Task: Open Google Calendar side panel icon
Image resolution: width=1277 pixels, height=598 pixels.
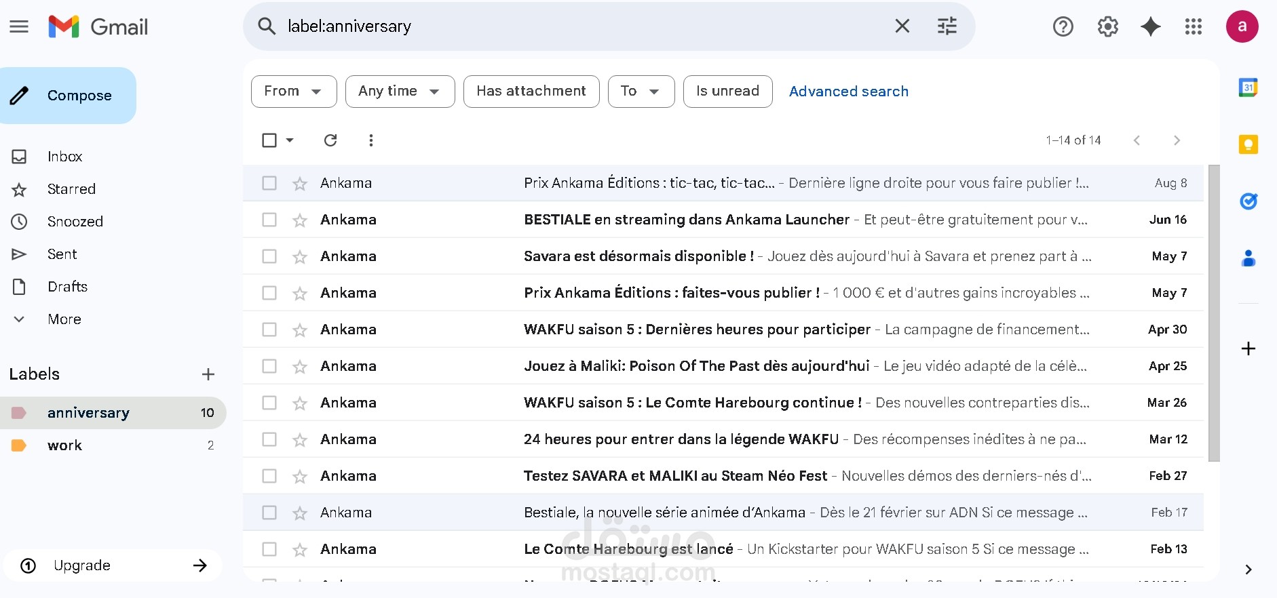Action: 1249,87
